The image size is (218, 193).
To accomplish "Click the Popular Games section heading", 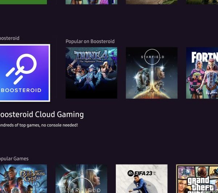I will (x=14, y=159).
